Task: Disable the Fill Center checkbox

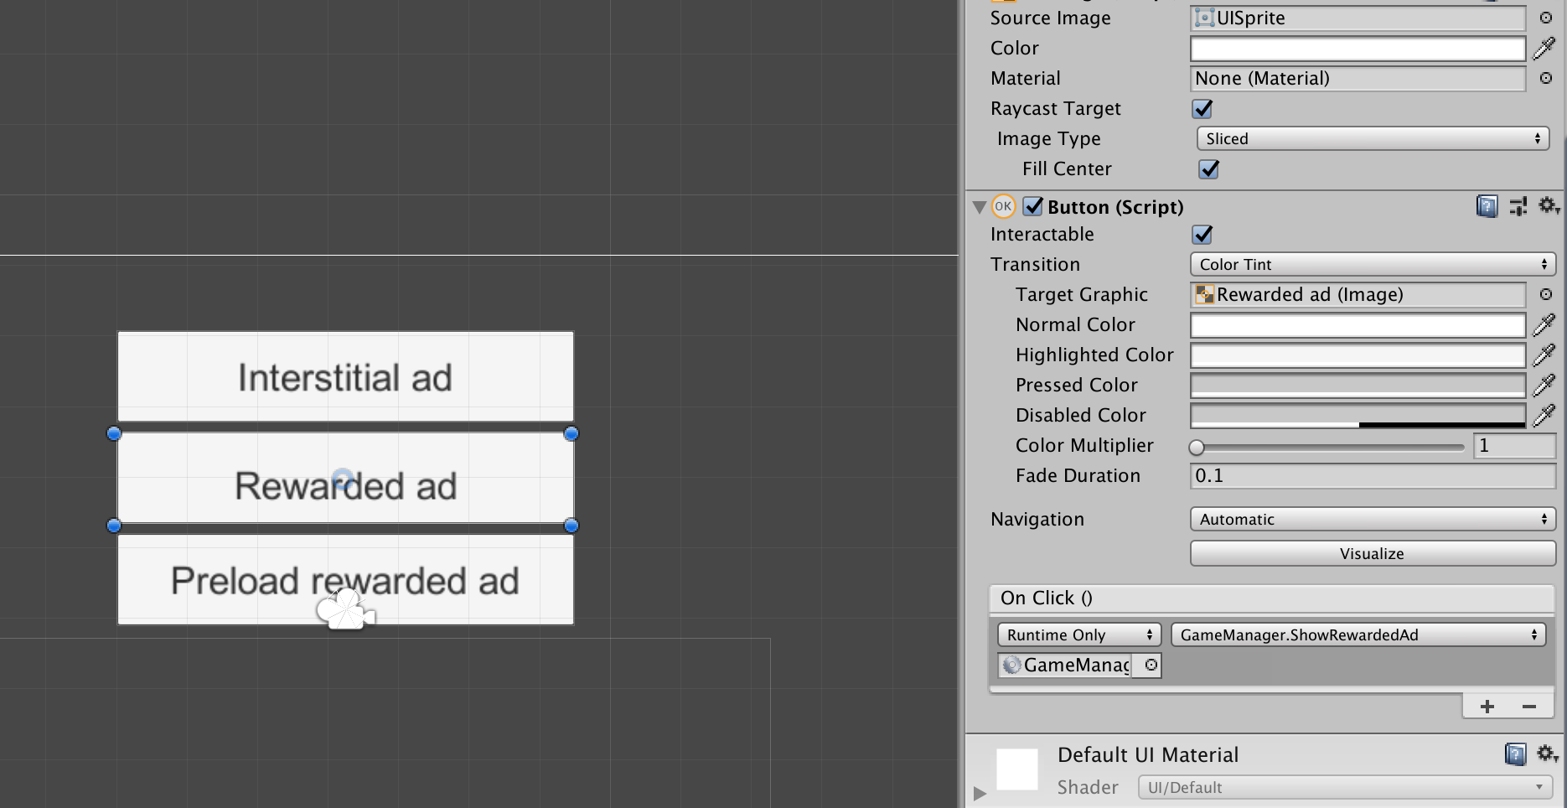Action: pos(1209,169)
